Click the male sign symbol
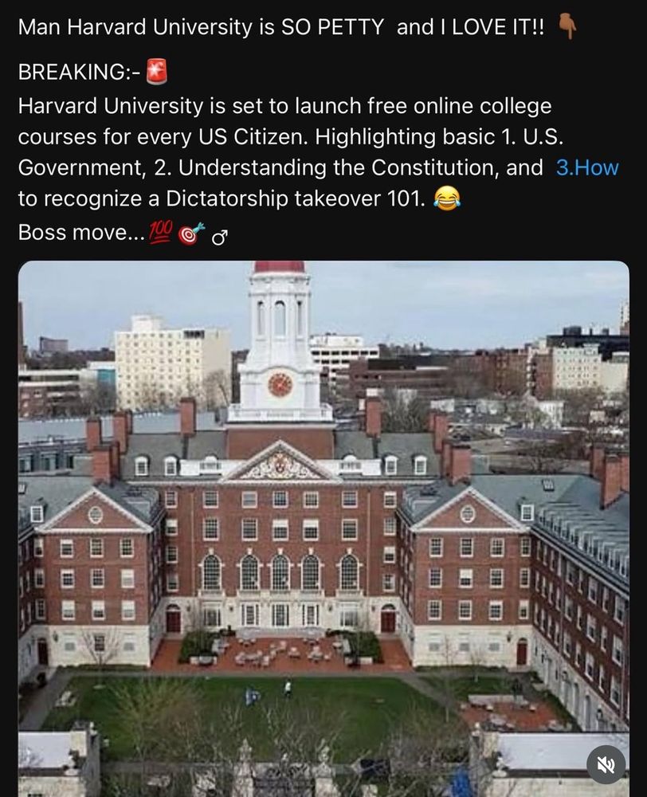Viewport: 647px width, 797px height. tap(221, 235)
